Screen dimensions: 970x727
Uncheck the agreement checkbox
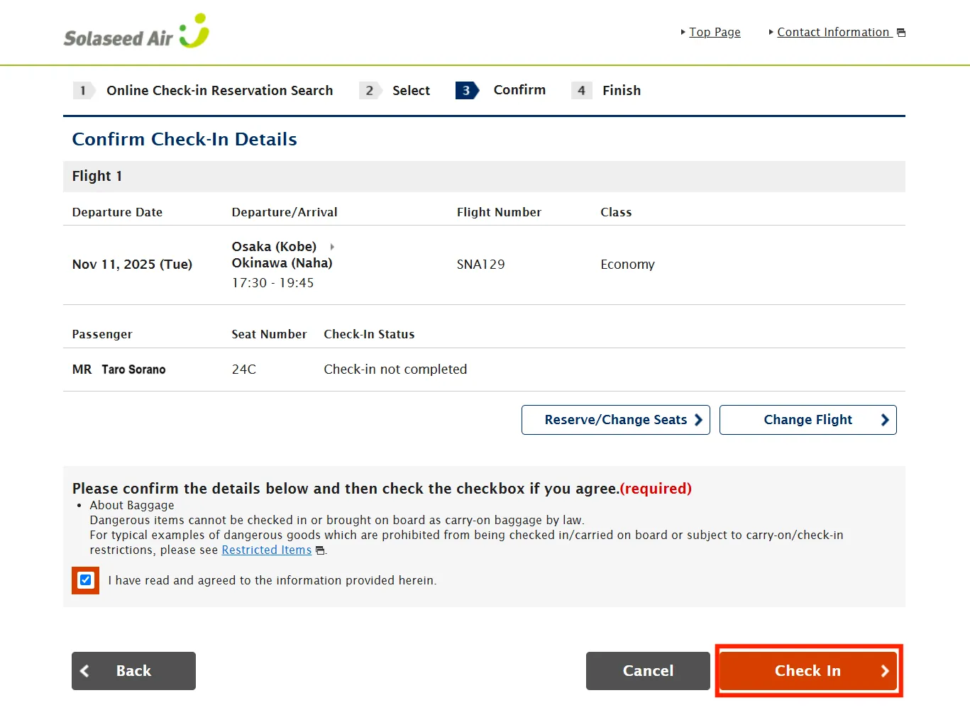(x=86, y=580)
